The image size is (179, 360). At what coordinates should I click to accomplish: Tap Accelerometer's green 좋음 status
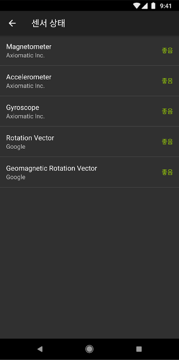[167, 81]
